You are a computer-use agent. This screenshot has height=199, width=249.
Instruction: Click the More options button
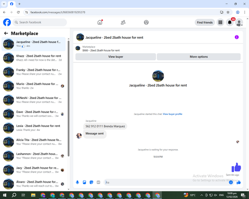tap(199, 57)
